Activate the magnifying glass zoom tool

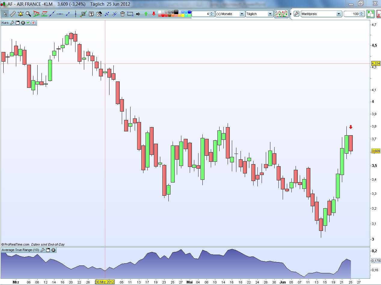pyautogui.click(x=28, y=14)
